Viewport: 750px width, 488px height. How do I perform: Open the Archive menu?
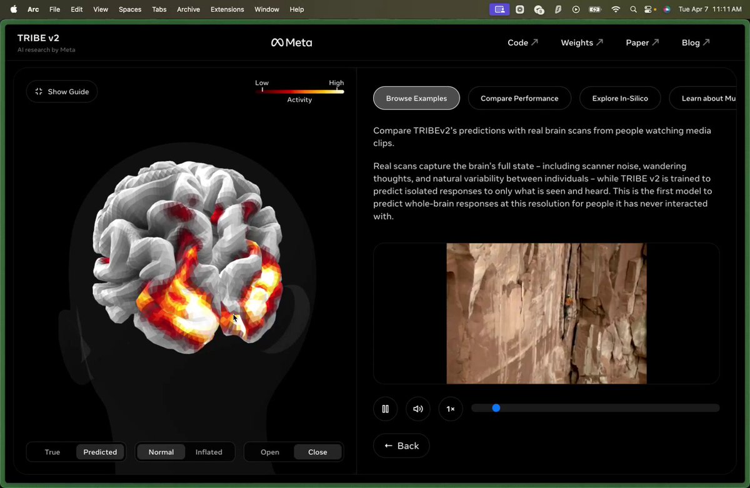click(x=188, y=9)
